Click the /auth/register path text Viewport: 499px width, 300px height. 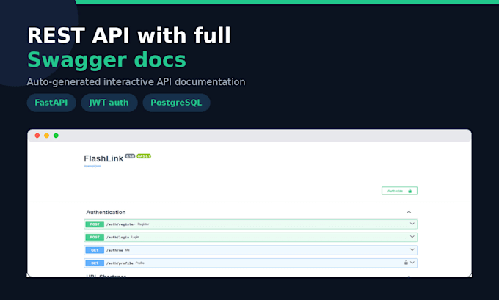(x=120, y=224)
